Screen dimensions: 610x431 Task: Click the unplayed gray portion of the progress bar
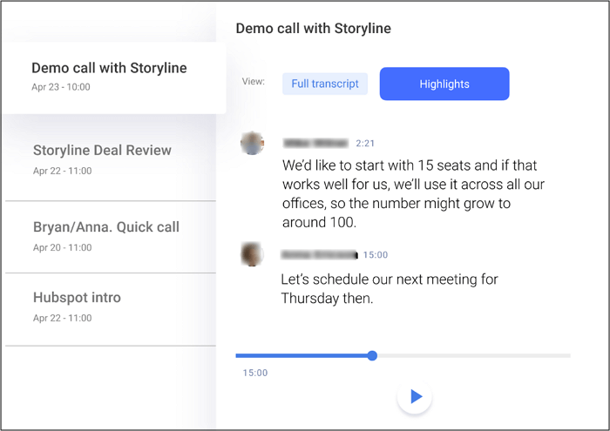click(x=471, y=355)
